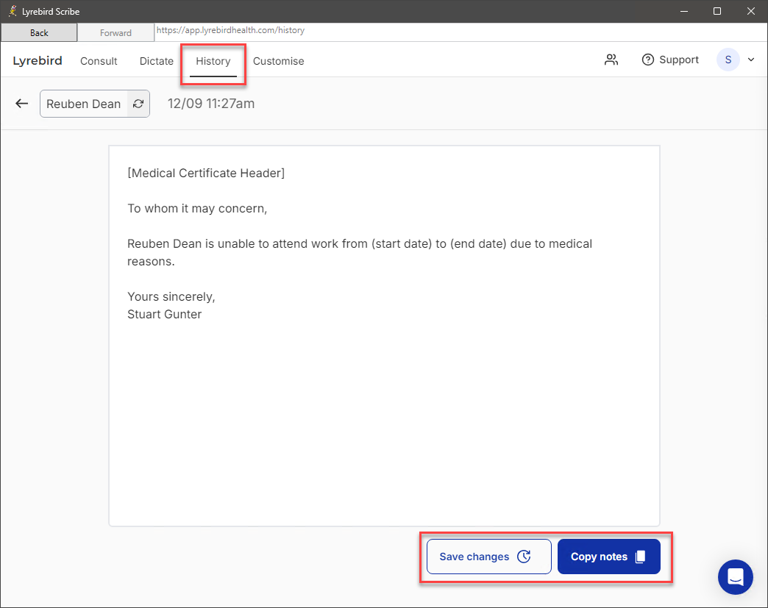
Task: Click the "[Medical Certificate Header]" line in notes
Action: [206, 173]
